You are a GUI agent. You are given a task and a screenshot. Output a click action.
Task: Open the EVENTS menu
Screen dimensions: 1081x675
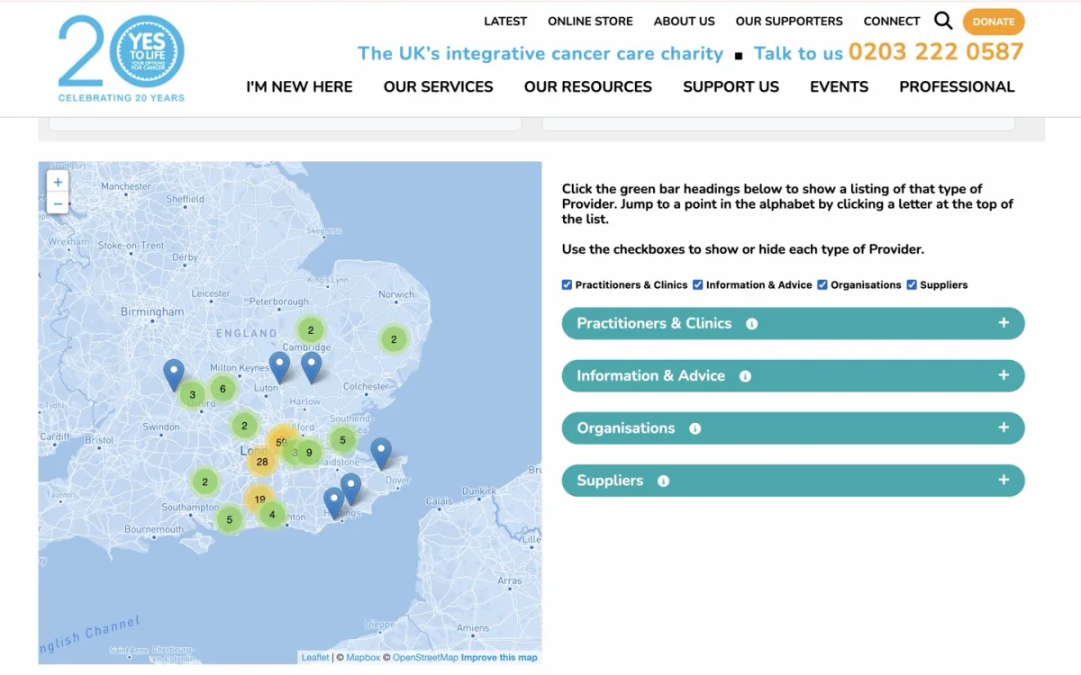[839, 87]
